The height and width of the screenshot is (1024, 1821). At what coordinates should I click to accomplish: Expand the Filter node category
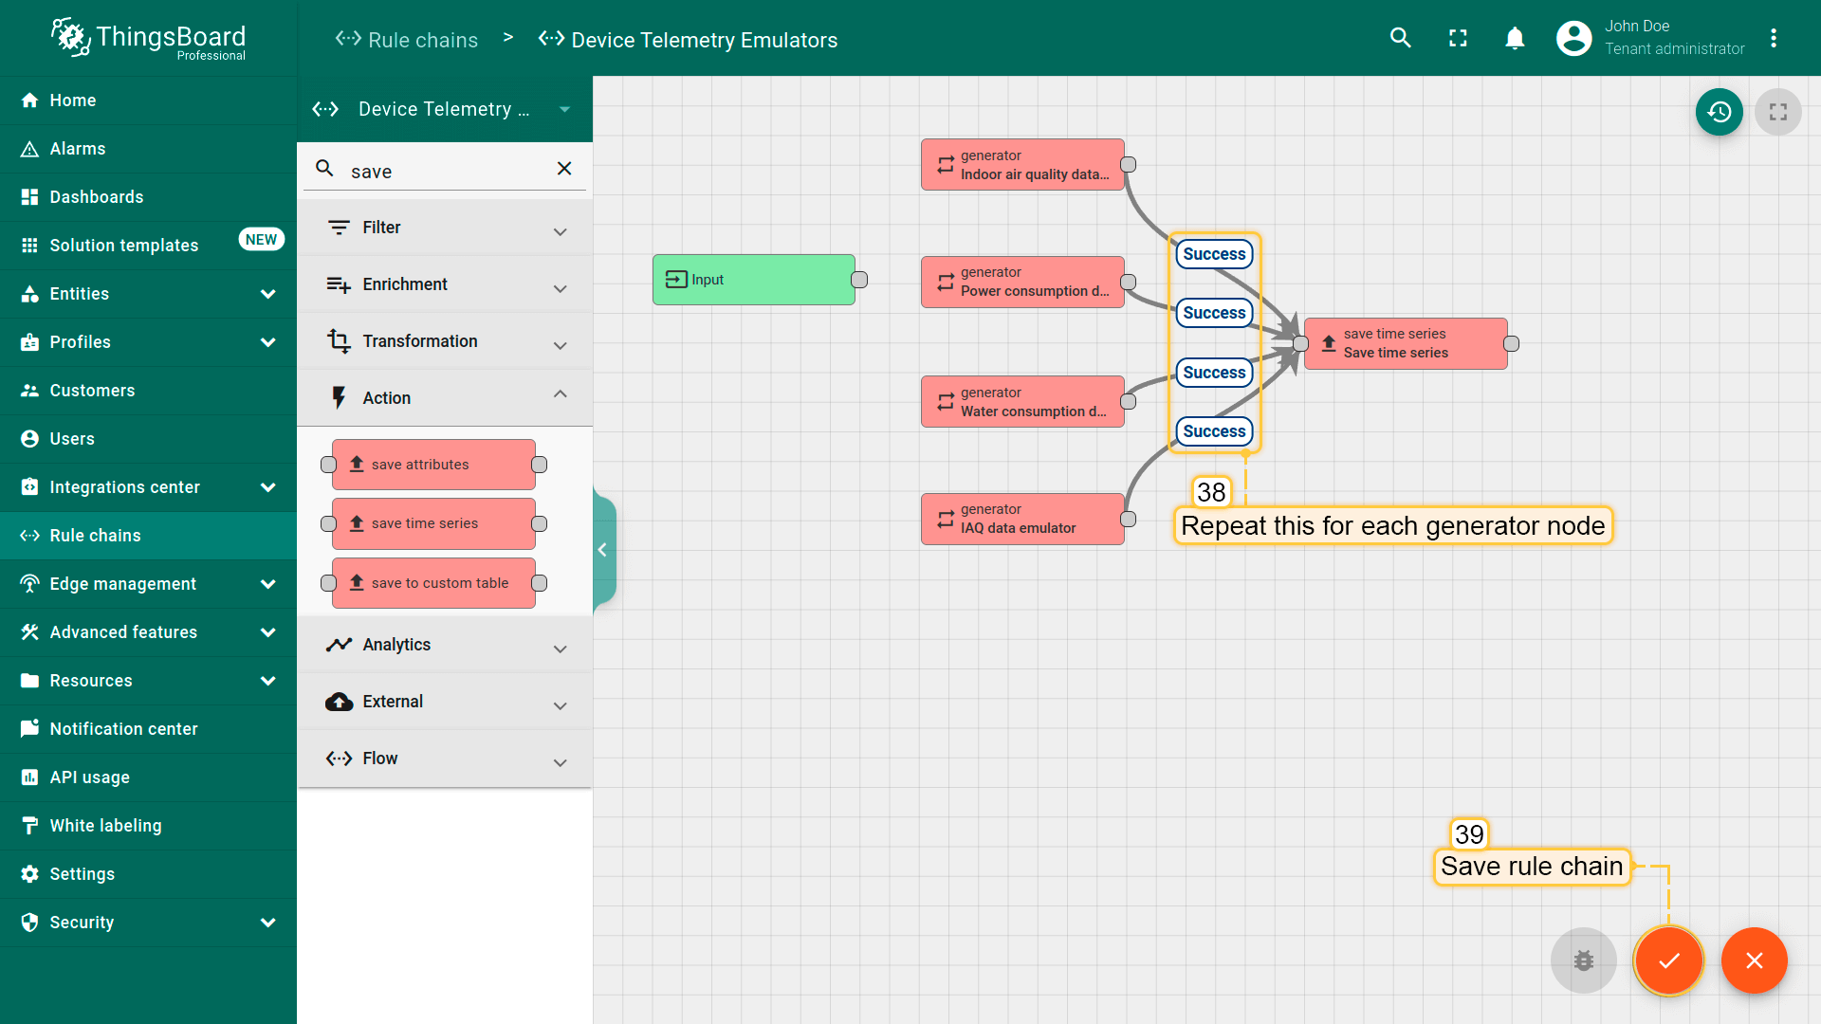(560, 229)
